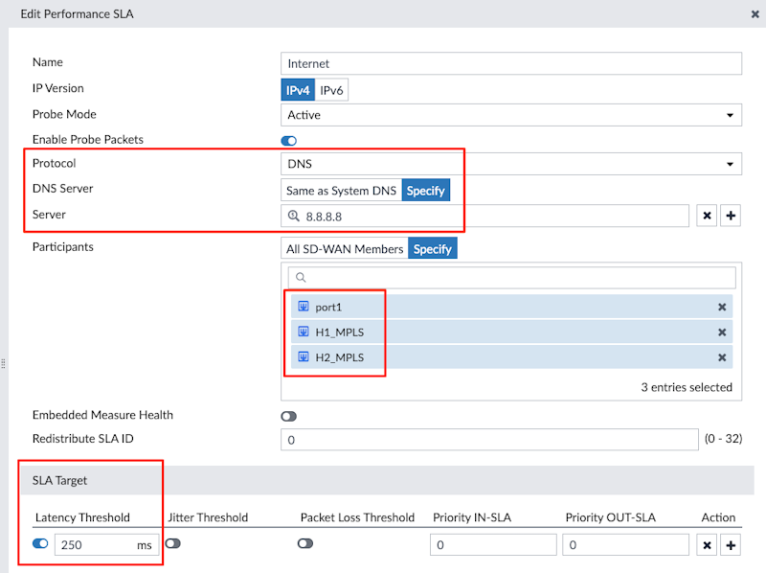Enable the Jitter Threshold toggle
Image resolution: width=766 pixels, height=573 pixels.
[x=173, y=542]
